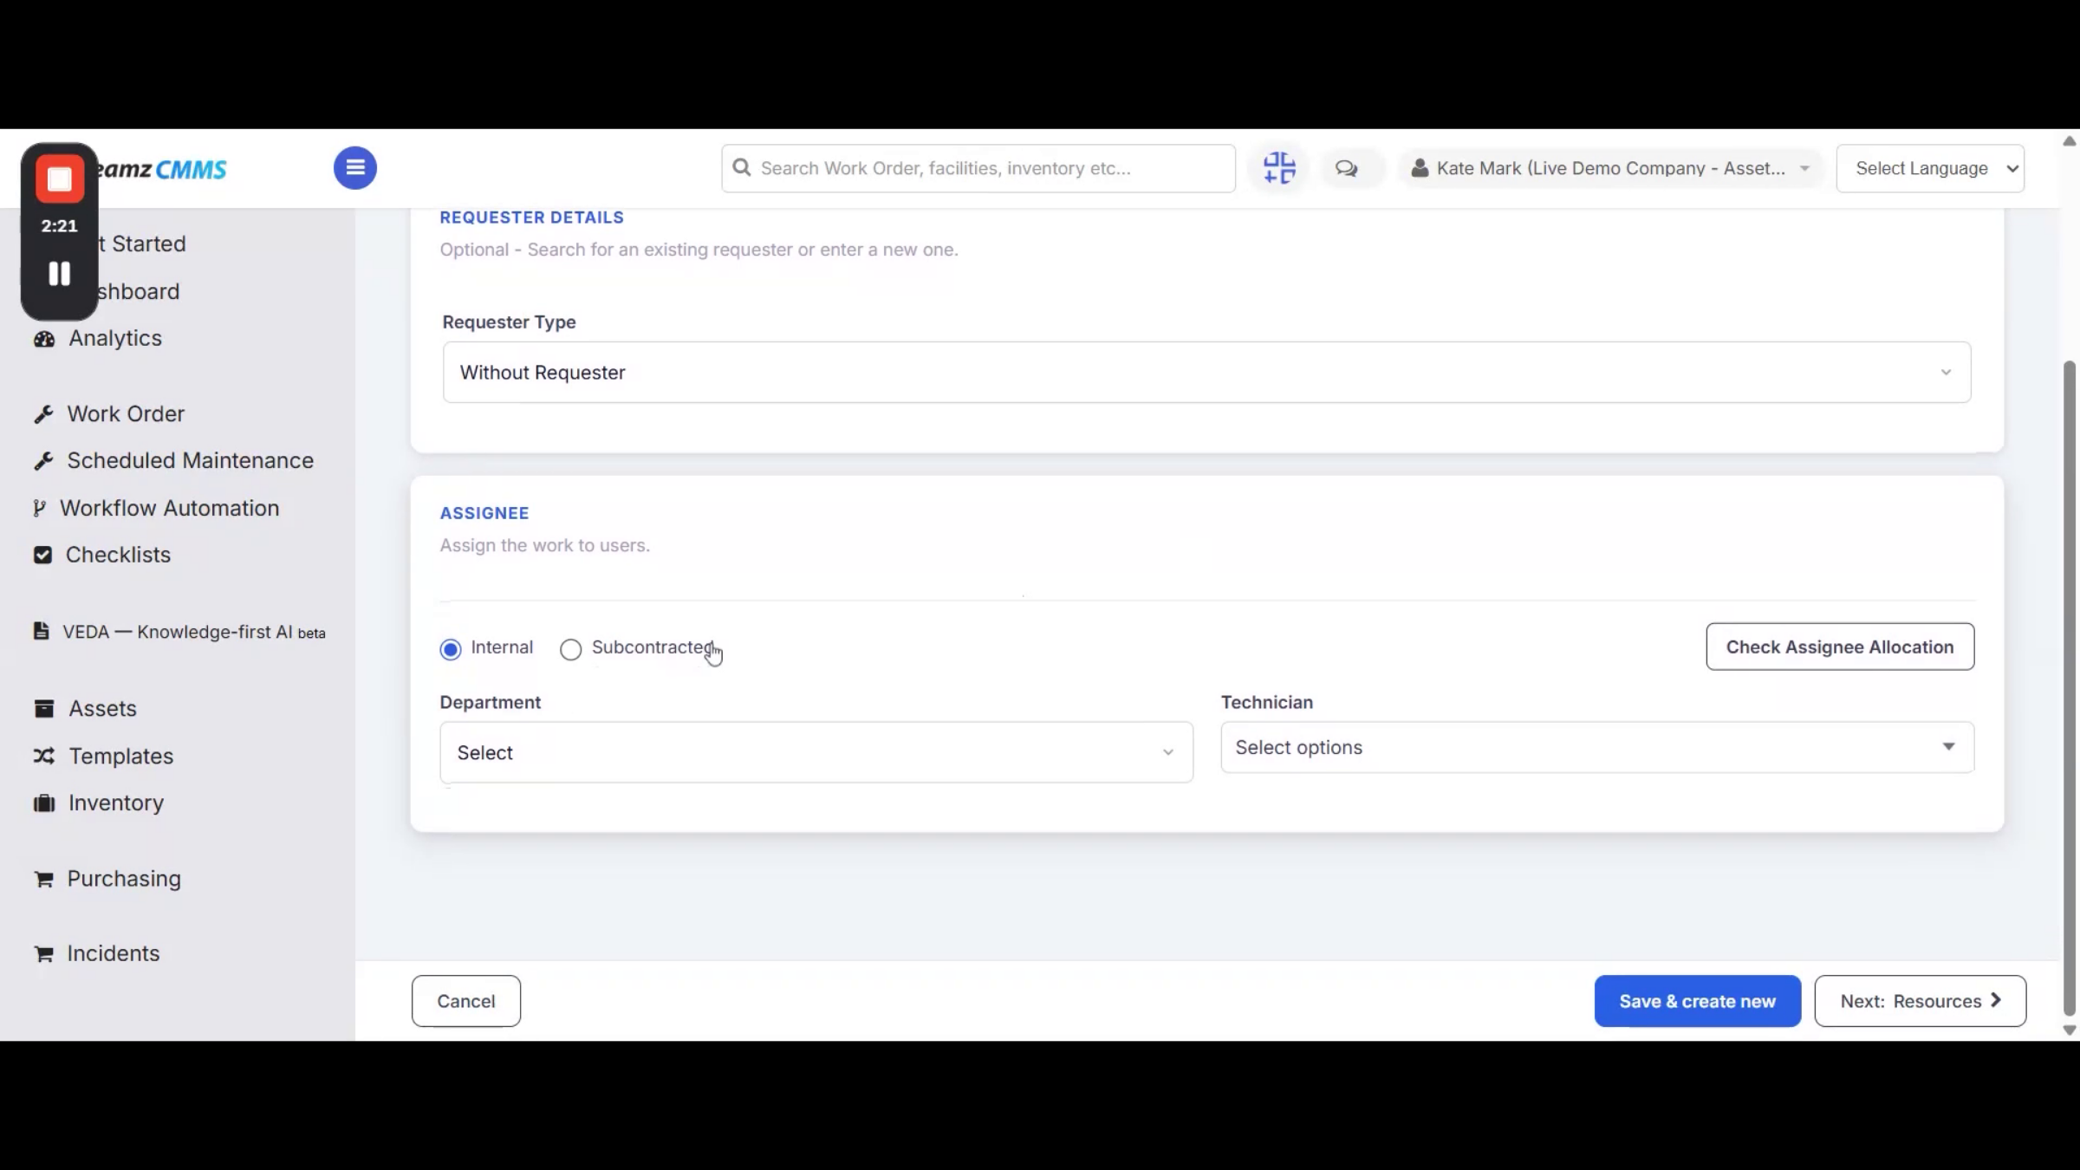Open Scheduled Maintenance in sidebar
Viewport: 2080px width, 1170px height.
[190, 460]
